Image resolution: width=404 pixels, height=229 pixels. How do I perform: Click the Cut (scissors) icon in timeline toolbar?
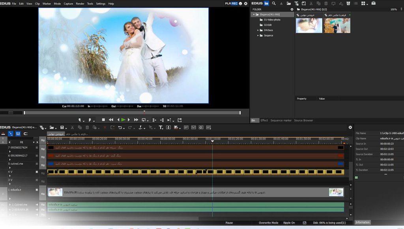tap(73, 127)
